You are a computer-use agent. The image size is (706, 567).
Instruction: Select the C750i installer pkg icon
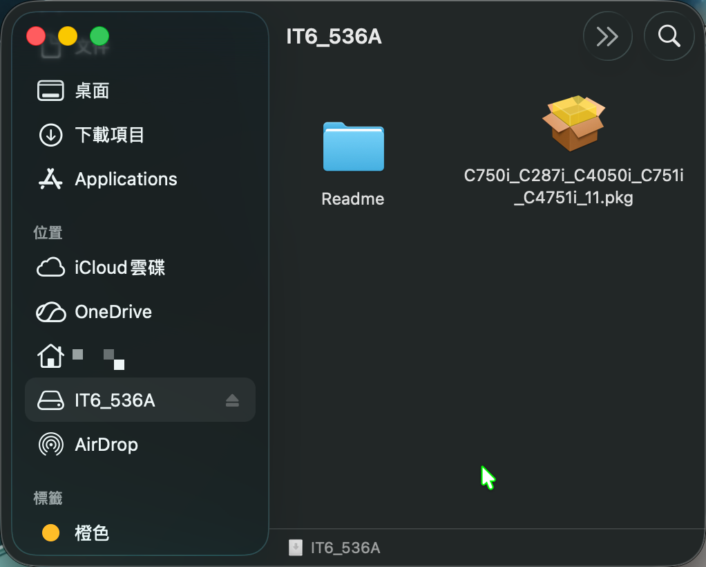point(574,123)
